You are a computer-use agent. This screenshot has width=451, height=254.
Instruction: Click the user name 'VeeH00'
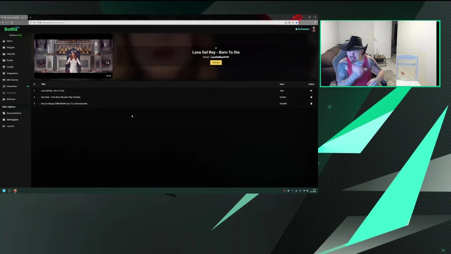click(x=283, y=104)
